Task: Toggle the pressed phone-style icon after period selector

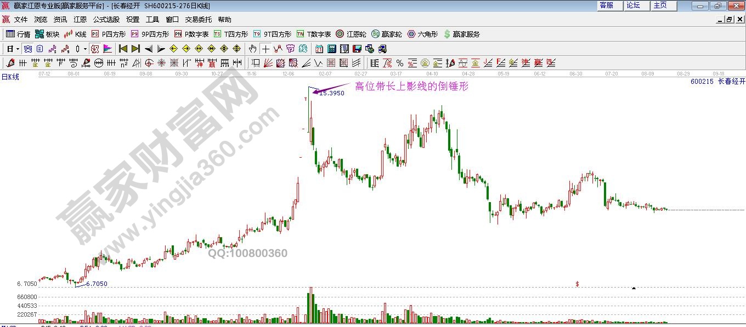Action: point(27,49)
